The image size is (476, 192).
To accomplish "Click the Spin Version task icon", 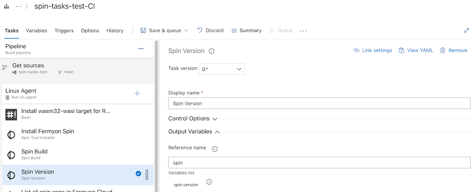I will 11,175.
